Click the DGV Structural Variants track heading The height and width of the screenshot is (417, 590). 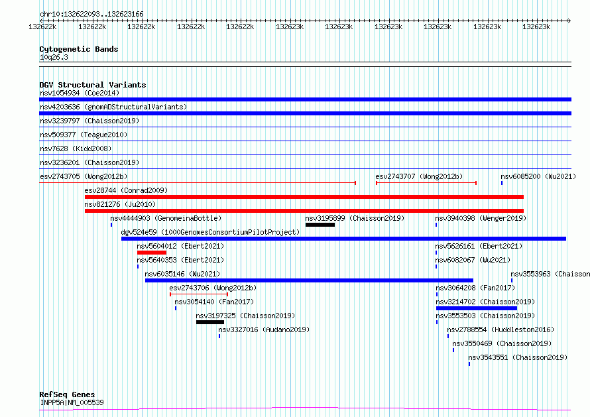(93, 85)
